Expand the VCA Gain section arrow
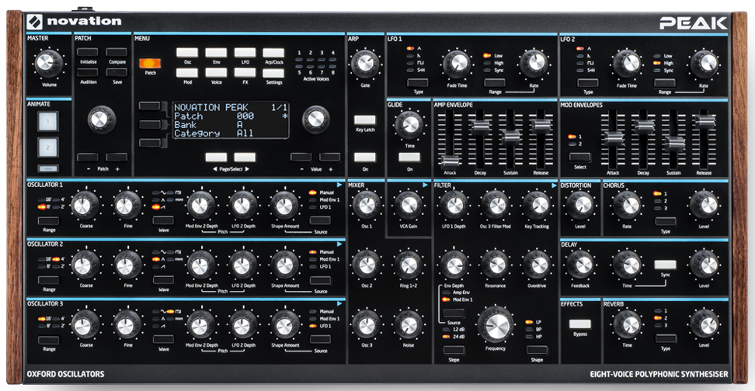755x391 pixels. click(x=425, y=185)
